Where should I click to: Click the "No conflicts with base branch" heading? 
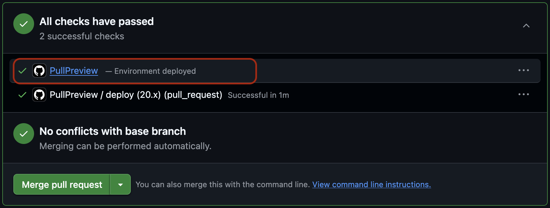(x=112, y=131)
